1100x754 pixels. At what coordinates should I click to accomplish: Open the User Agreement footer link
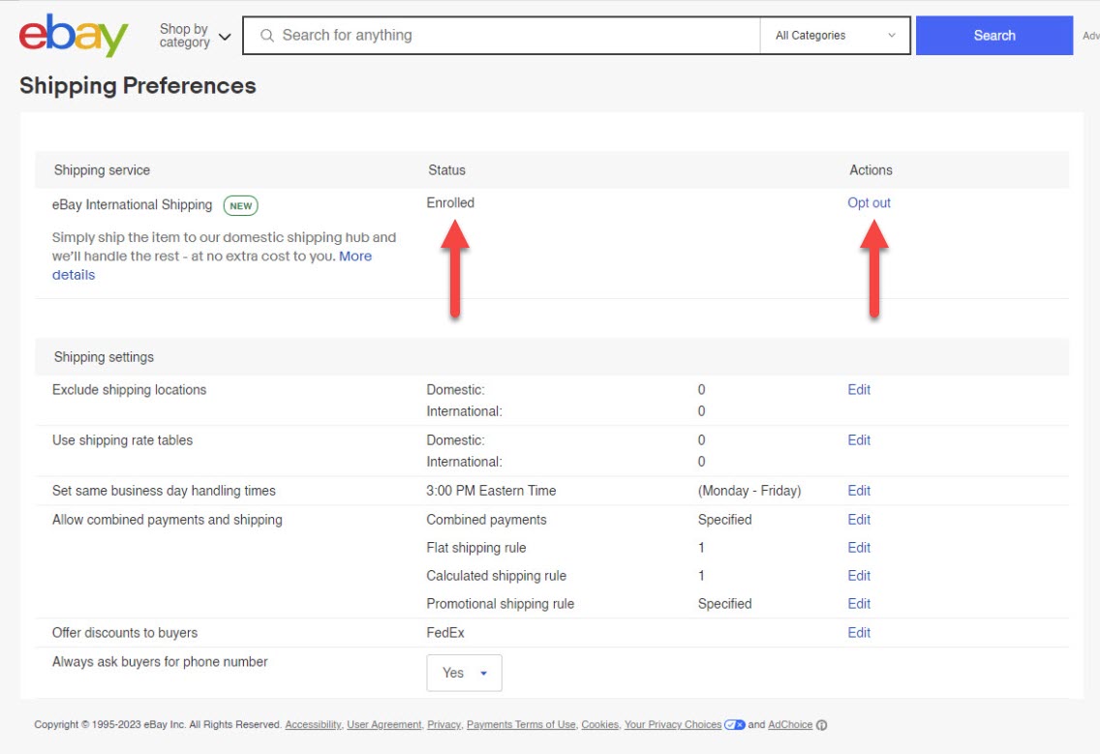point(383,724)
